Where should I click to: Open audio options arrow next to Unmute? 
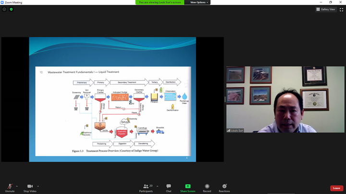point(17,186)
